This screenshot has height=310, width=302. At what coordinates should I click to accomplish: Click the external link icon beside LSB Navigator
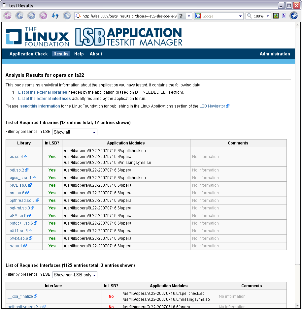pyautogui.click(x=228, y=106)
